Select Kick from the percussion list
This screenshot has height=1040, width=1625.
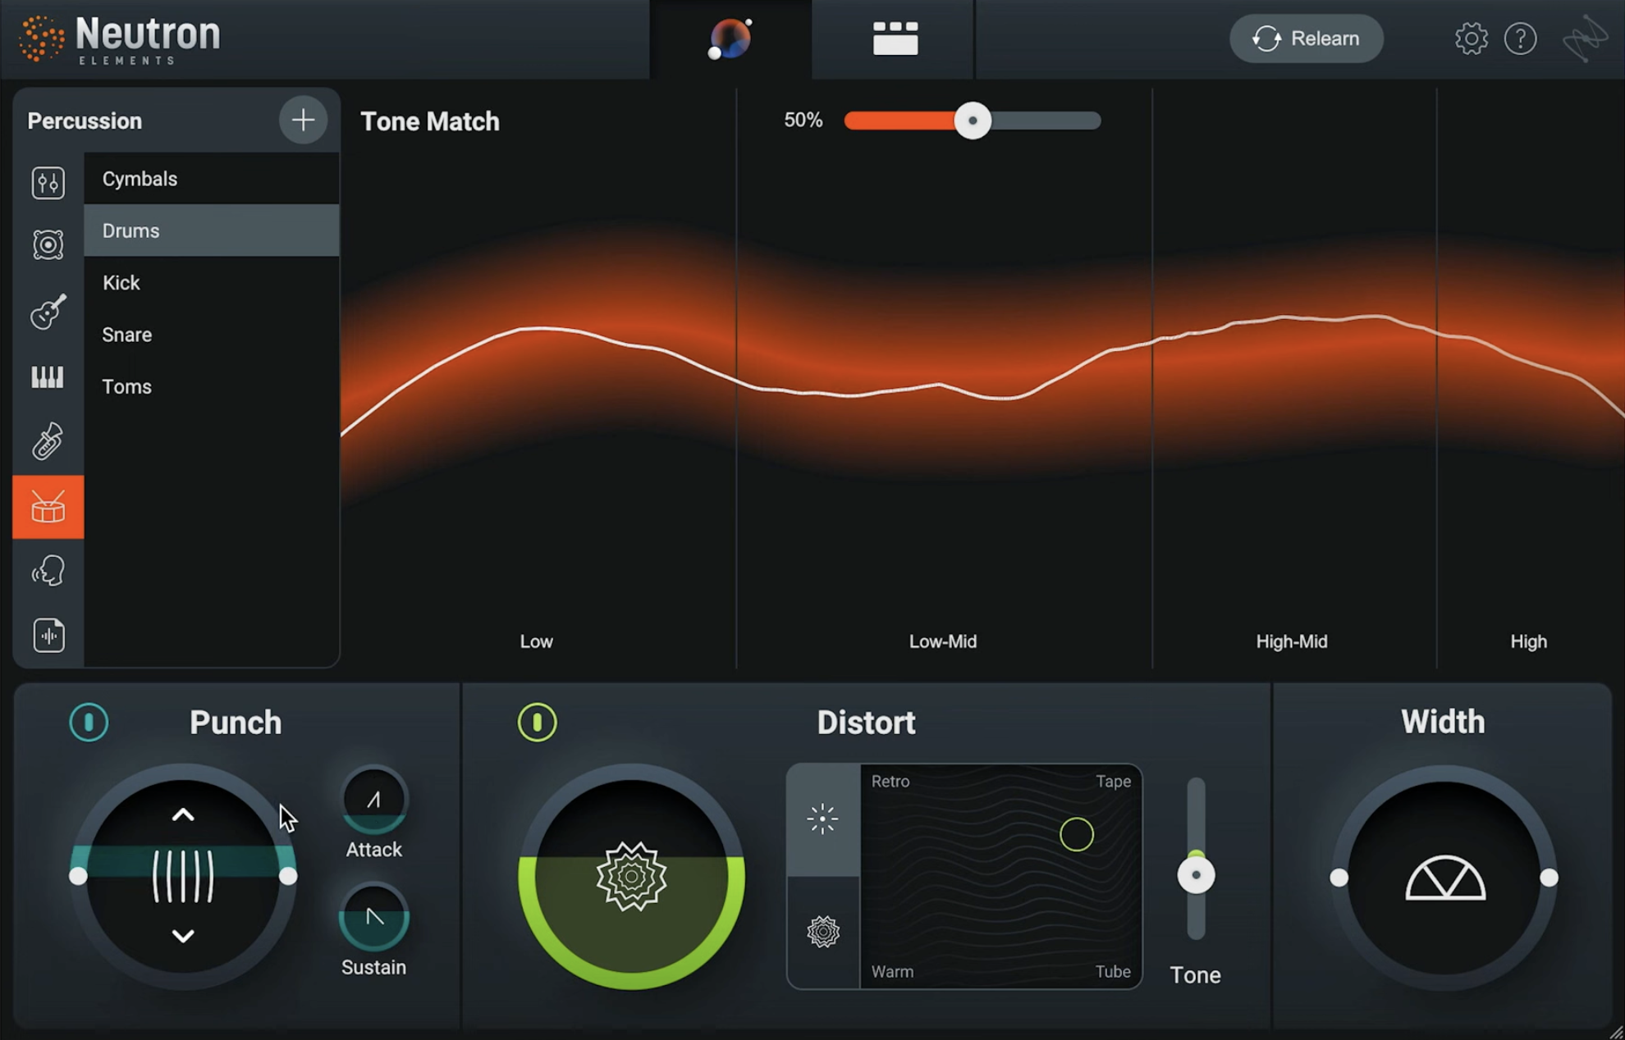tap(121, 282)
